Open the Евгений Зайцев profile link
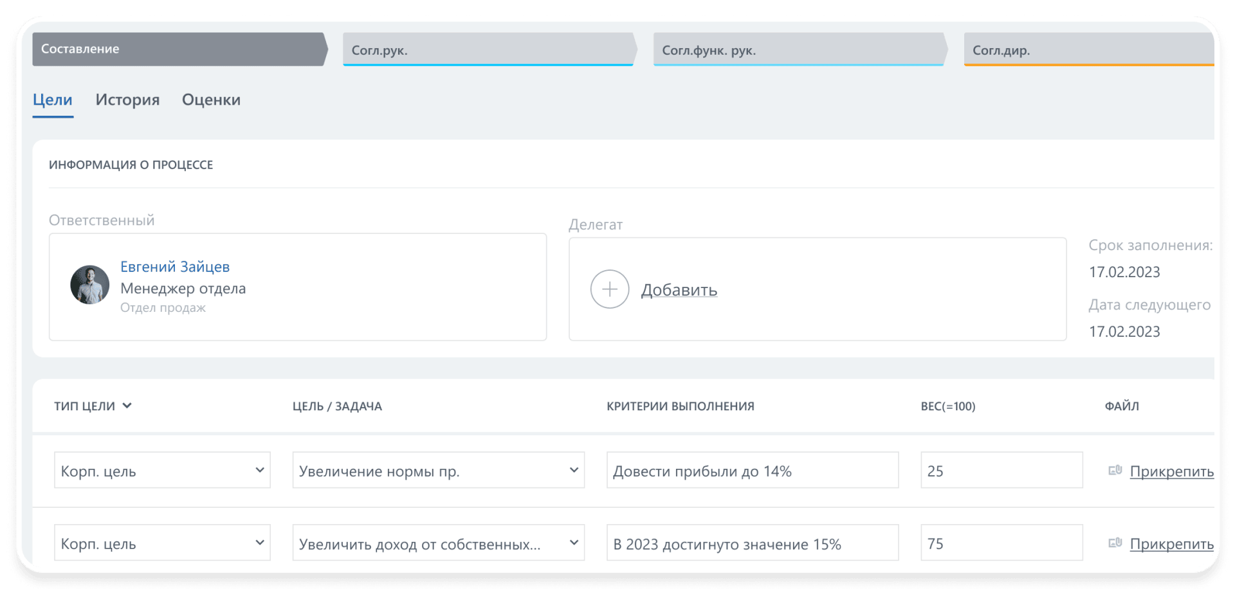Viewport: 1235px width, 589px height. [175, 267]
